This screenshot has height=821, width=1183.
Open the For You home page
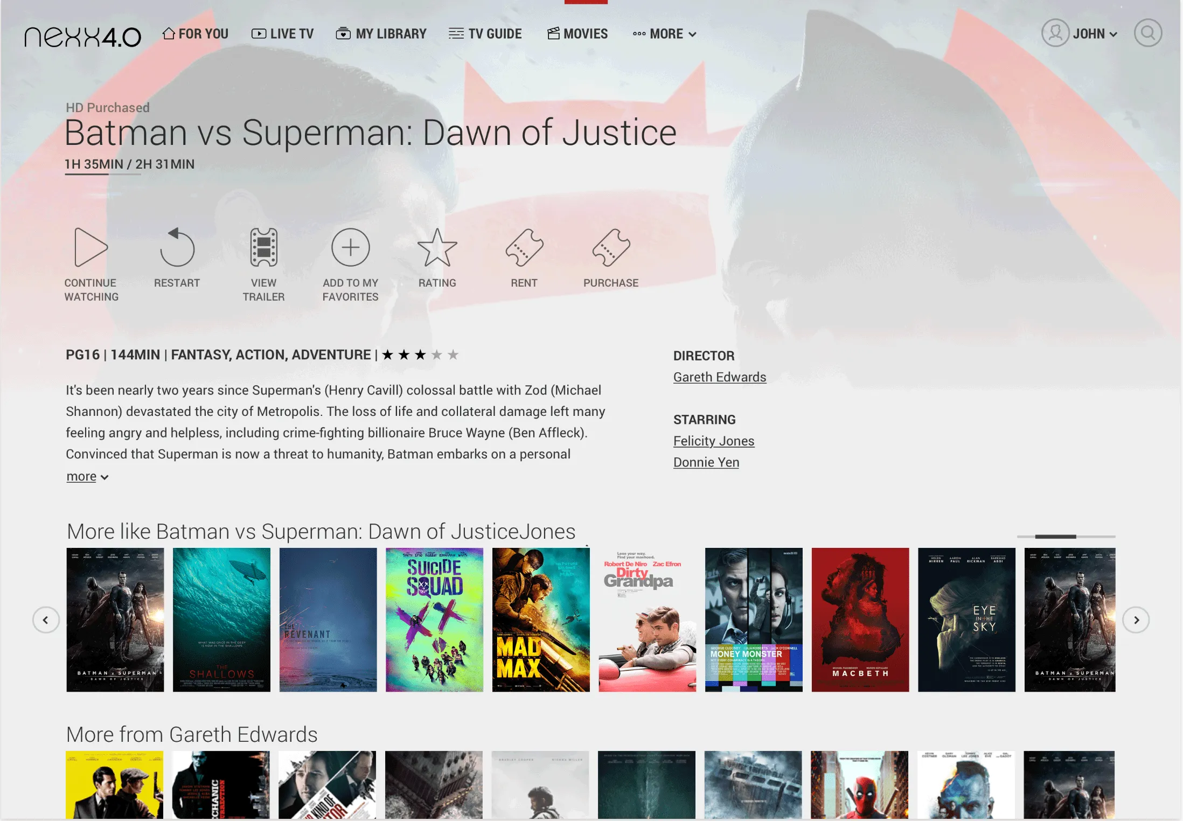coord(195,33)
